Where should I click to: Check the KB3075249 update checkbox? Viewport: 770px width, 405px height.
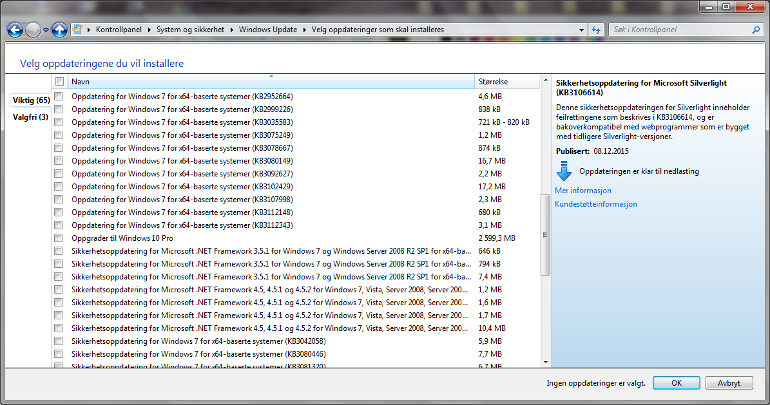(x=59, y=135)
